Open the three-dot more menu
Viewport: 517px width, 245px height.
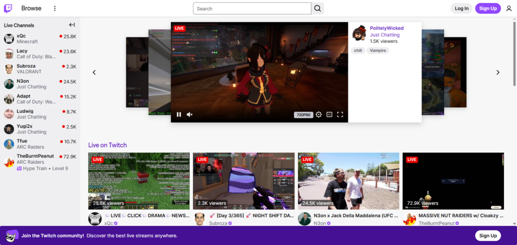[55, 9]
